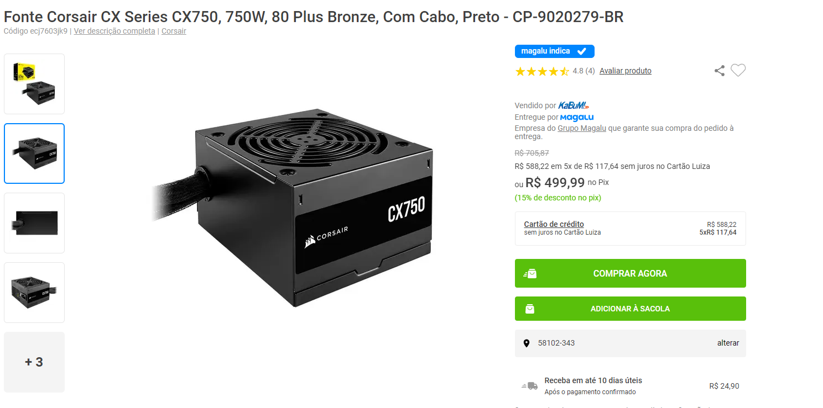Select the fourth thumbnail of the power supply

tap(34, 293)
